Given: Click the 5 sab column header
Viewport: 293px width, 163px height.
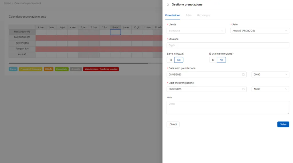Looking at the screenshot, I should coord(83,27).
